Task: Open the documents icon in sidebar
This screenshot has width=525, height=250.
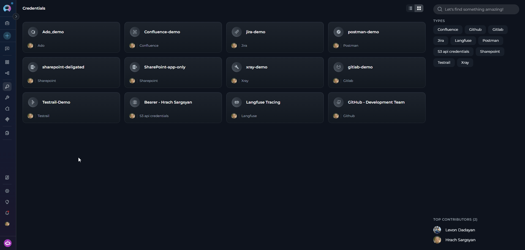Action: coord(7,133)
